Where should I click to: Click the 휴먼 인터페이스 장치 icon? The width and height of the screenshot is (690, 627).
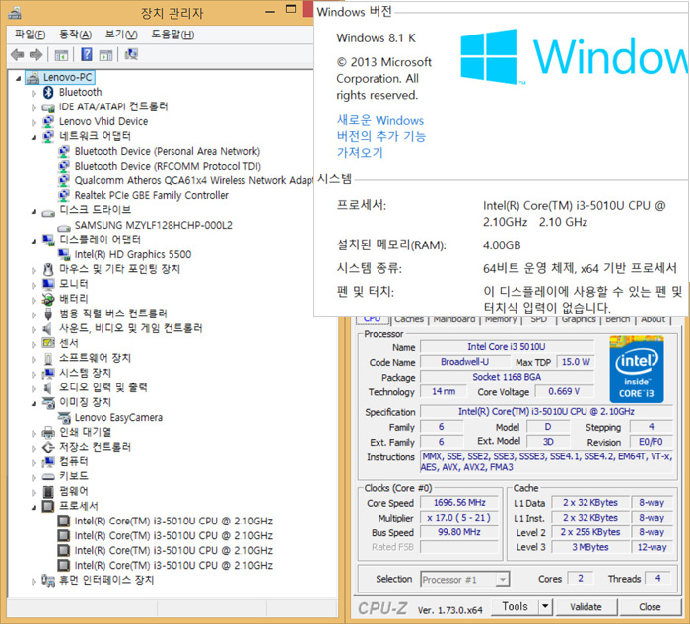tap(48, 580)
